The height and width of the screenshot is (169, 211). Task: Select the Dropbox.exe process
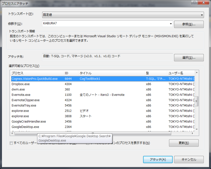(x=53, y=84)
